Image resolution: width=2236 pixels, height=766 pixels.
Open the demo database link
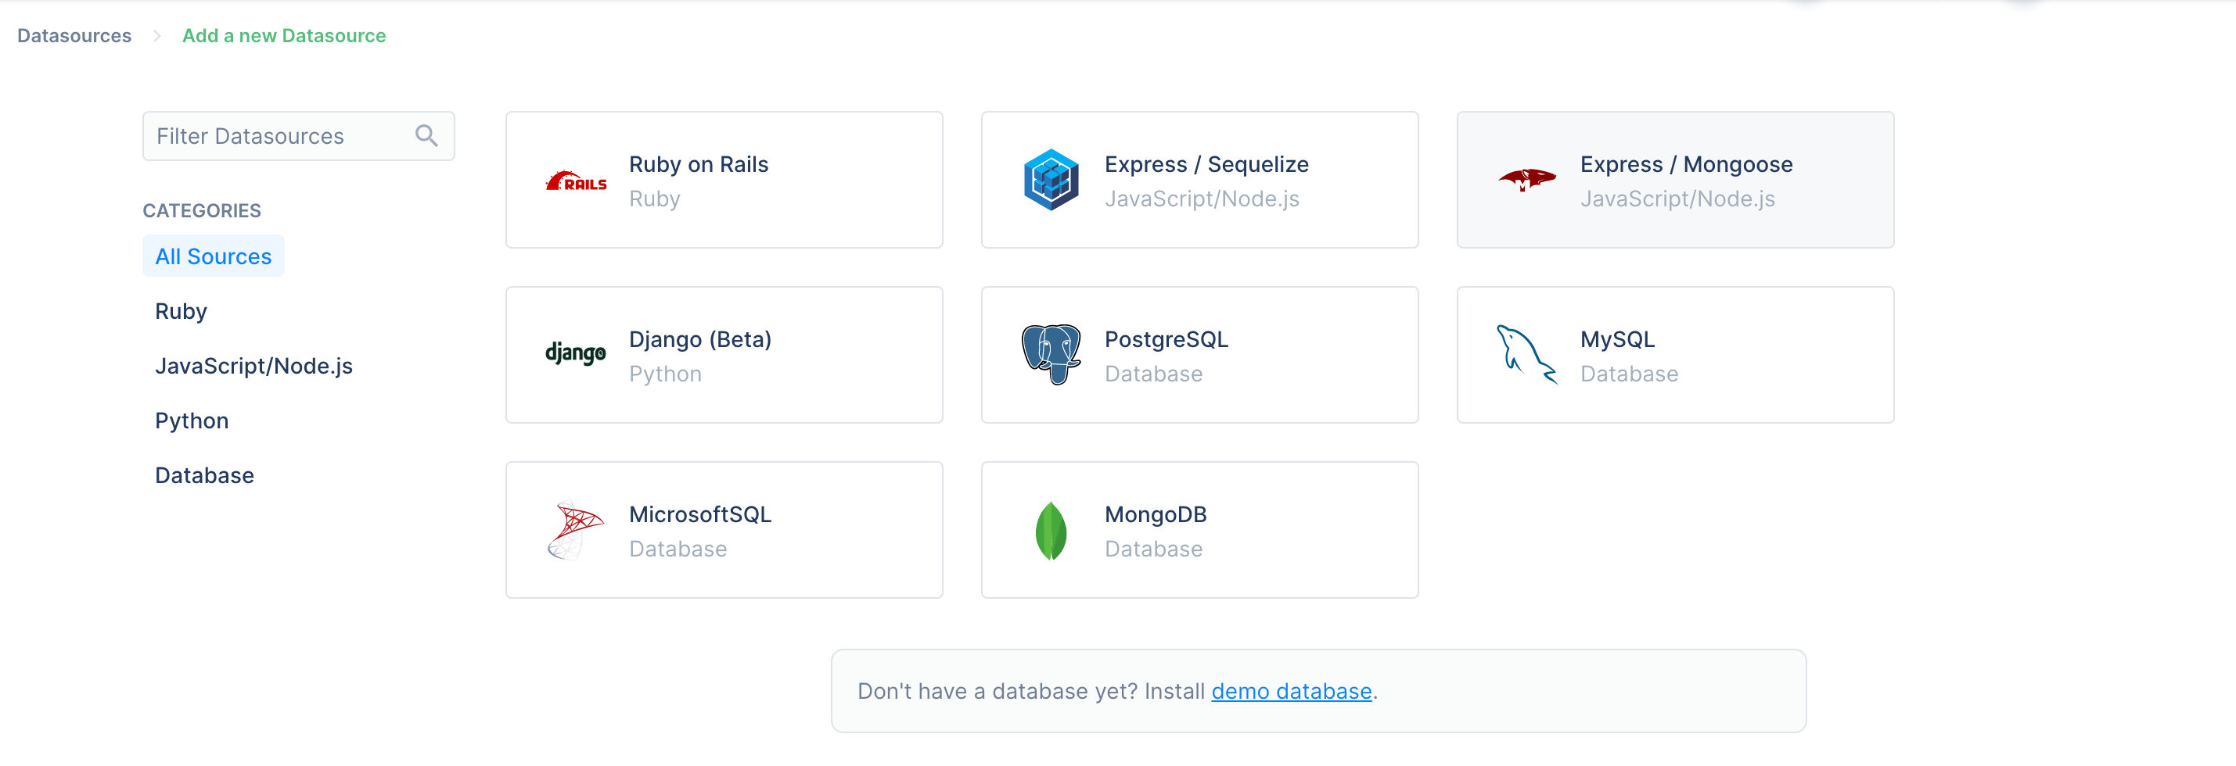(x=1291, y=692)
